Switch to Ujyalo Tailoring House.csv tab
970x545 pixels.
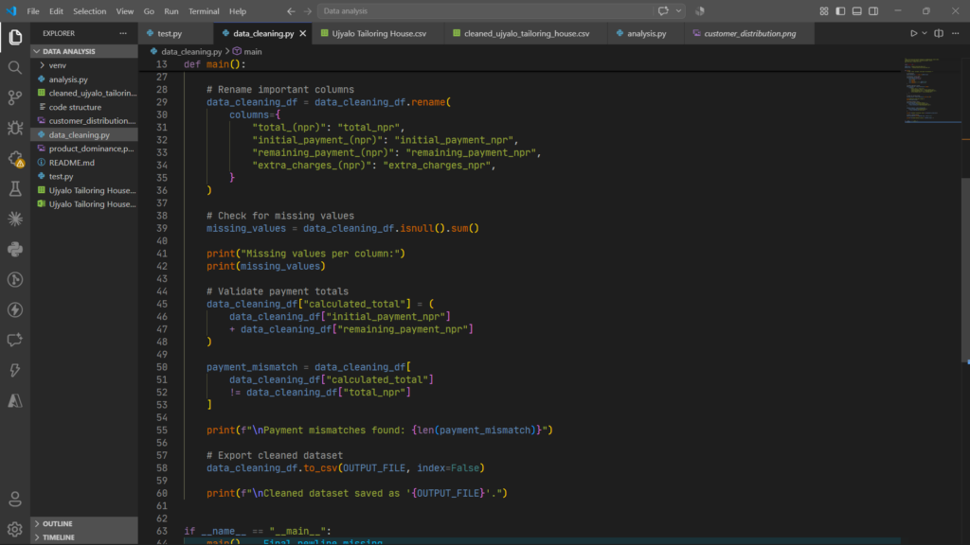(379, 33)
